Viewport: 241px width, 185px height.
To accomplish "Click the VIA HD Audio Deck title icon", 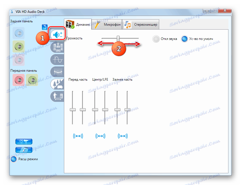I will [12, 12].
